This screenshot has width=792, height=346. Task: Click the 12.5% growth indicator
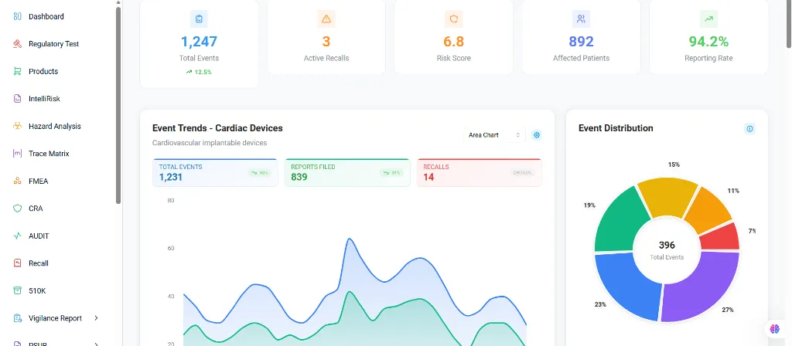199,72
